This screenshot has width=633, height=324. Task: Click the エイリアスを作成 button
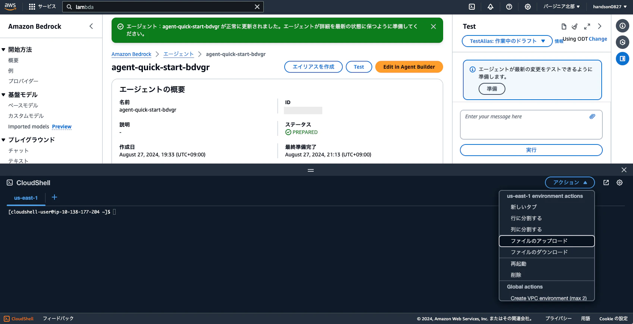tap(313, 67)
